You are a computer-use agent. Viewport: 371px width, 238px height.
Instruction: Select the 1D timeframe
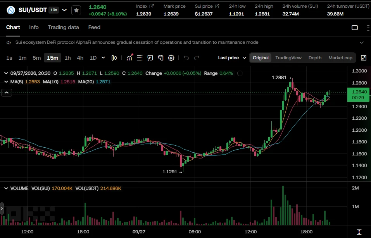coord(93,58)
